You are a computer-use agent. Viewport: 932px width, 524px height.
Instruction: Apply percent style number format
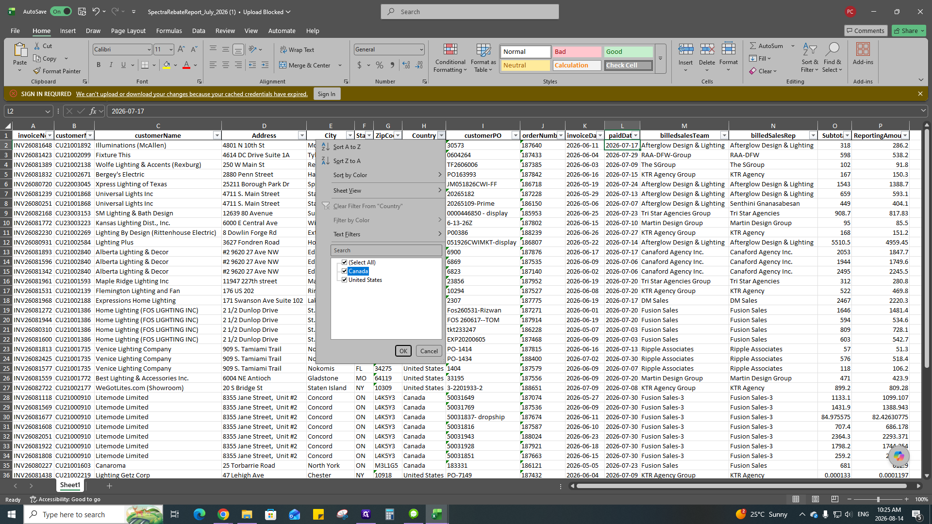380,65
